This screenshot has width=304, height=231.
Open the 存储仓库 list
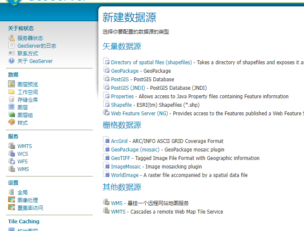pyautogui.click(x=28, y=100)
